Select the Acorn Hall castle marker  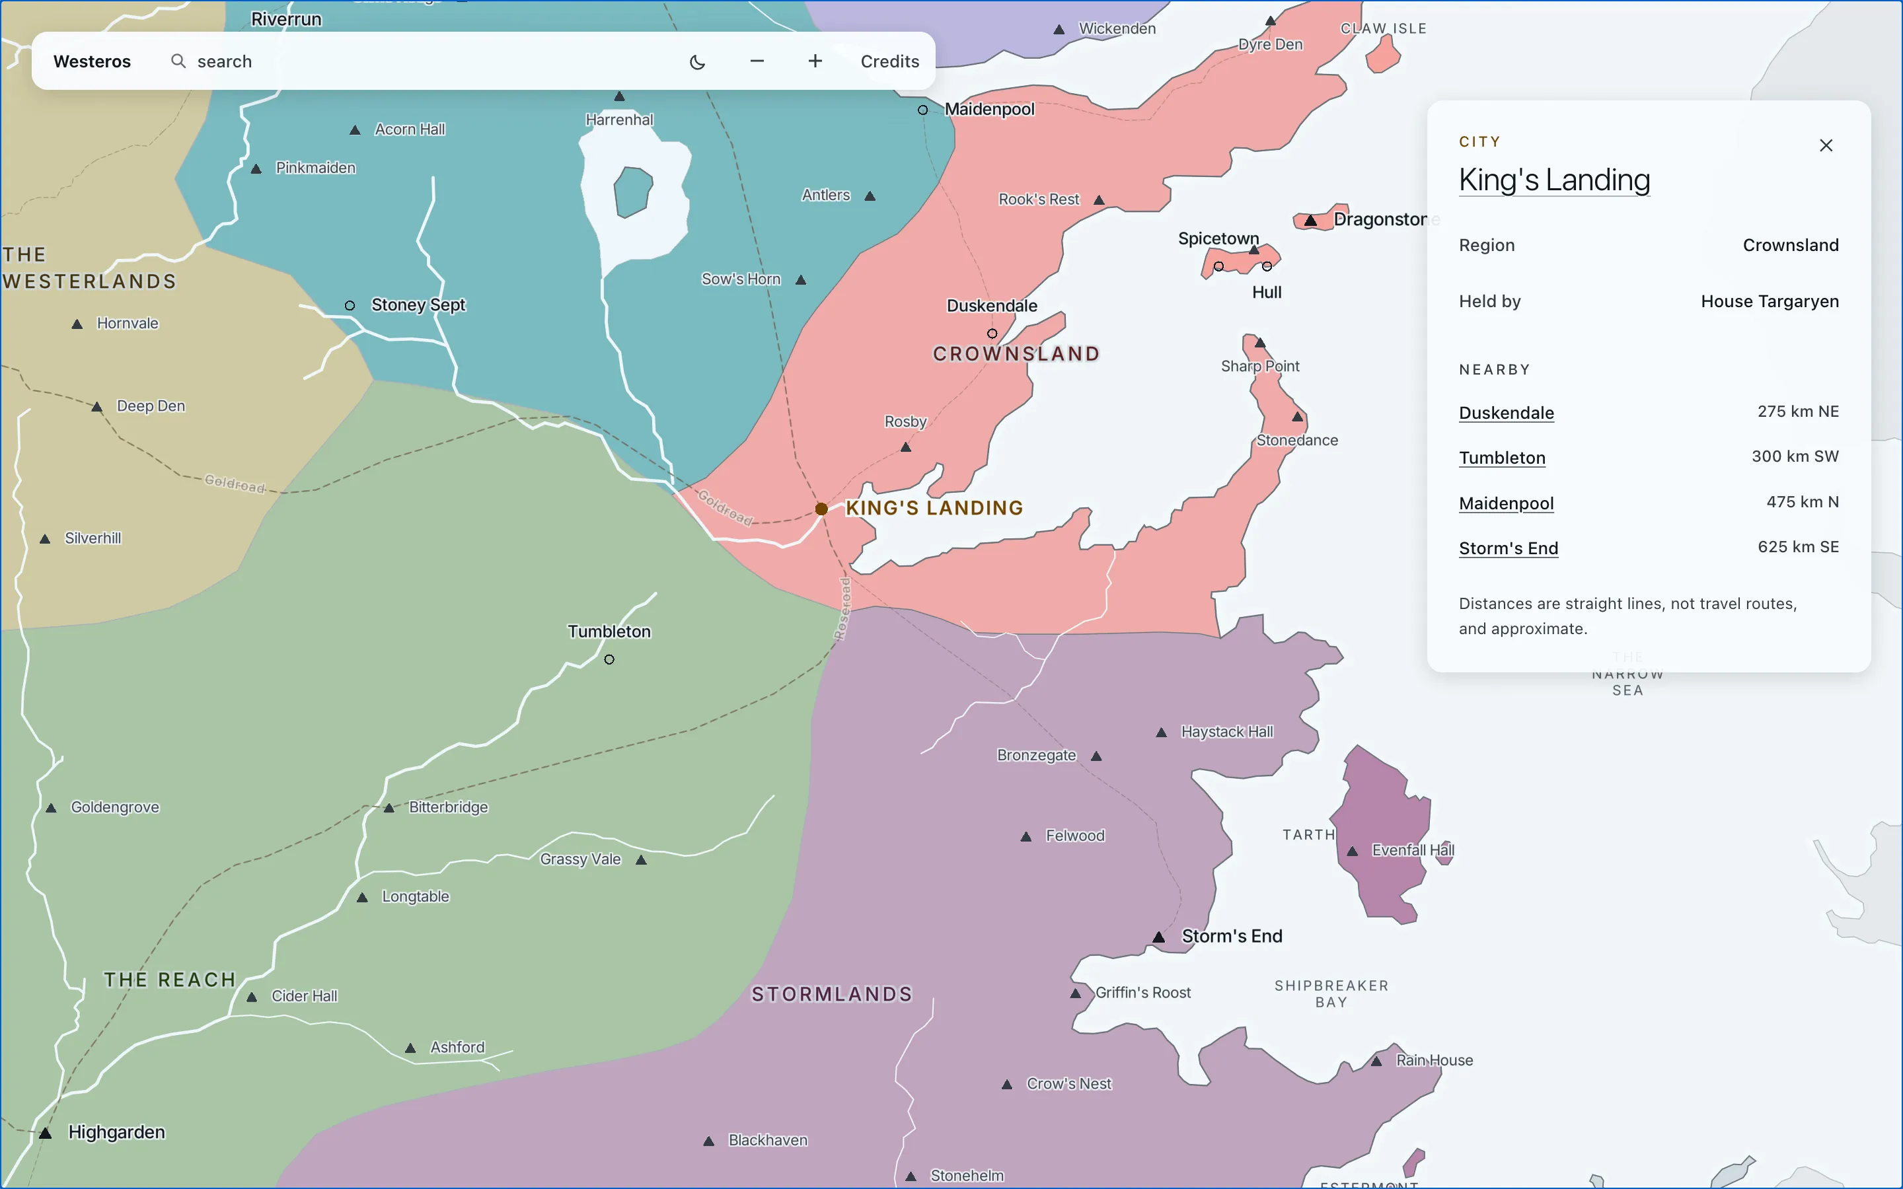(355, 129)
